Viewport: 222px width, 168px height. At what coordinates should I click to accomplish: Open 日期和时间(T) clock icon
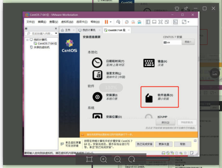point(97,63)
